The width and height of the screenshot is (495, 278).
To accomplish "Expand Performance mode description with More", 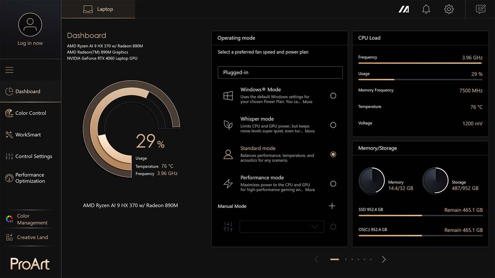I will tap(310, 190).
